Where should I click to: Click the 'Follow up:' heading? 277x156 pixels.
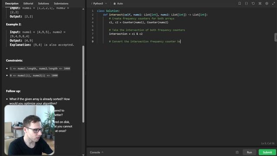[13, 91]
